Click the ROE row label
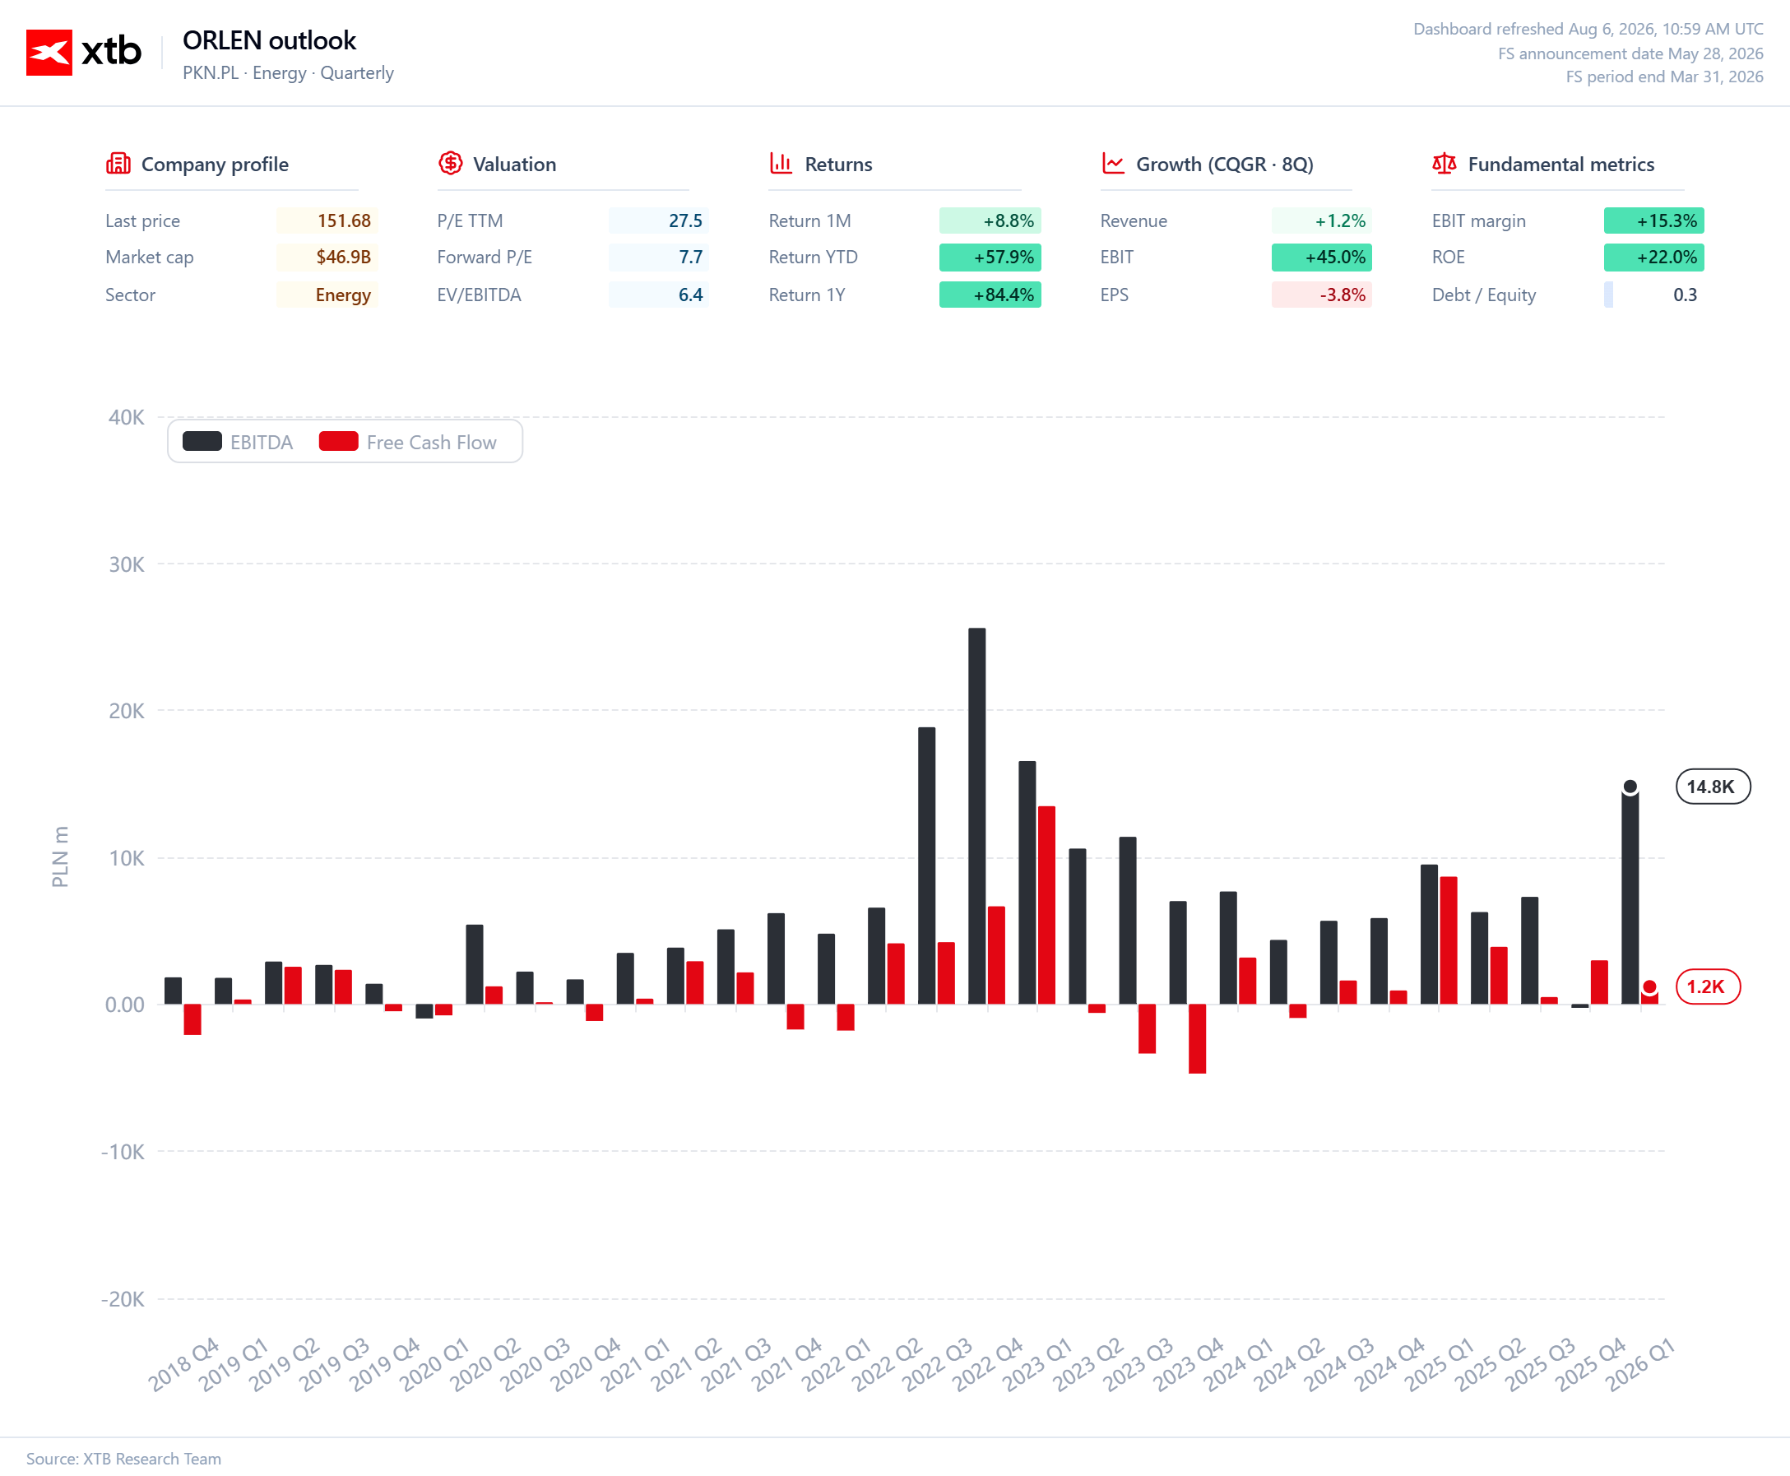 click(1449, 257)
